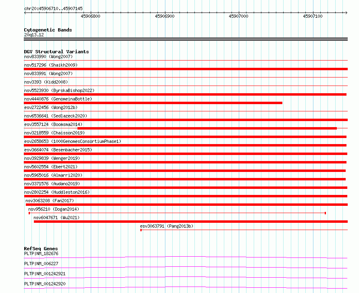The image size is (359, 293).
Task: Click nsv3371576 (Audano2019) variant label
Action: 52,184
